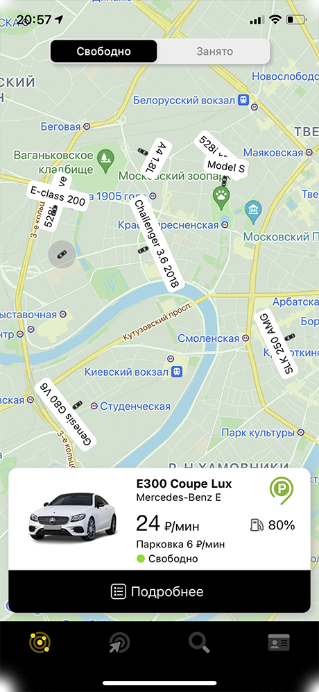Open the ID card profile tab
This screenshot has width=319, height=692.
point(279,643)
